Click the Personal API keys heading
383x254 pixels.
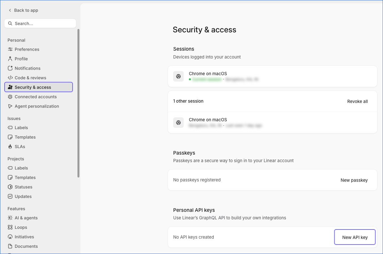[194, 210]
